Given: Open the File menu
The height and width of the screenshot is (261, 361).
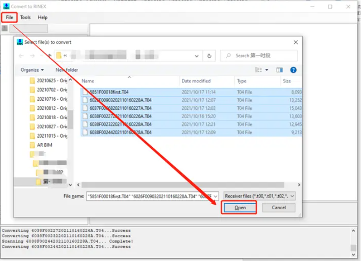Looking at the screenshot, I should coord(9,18).
